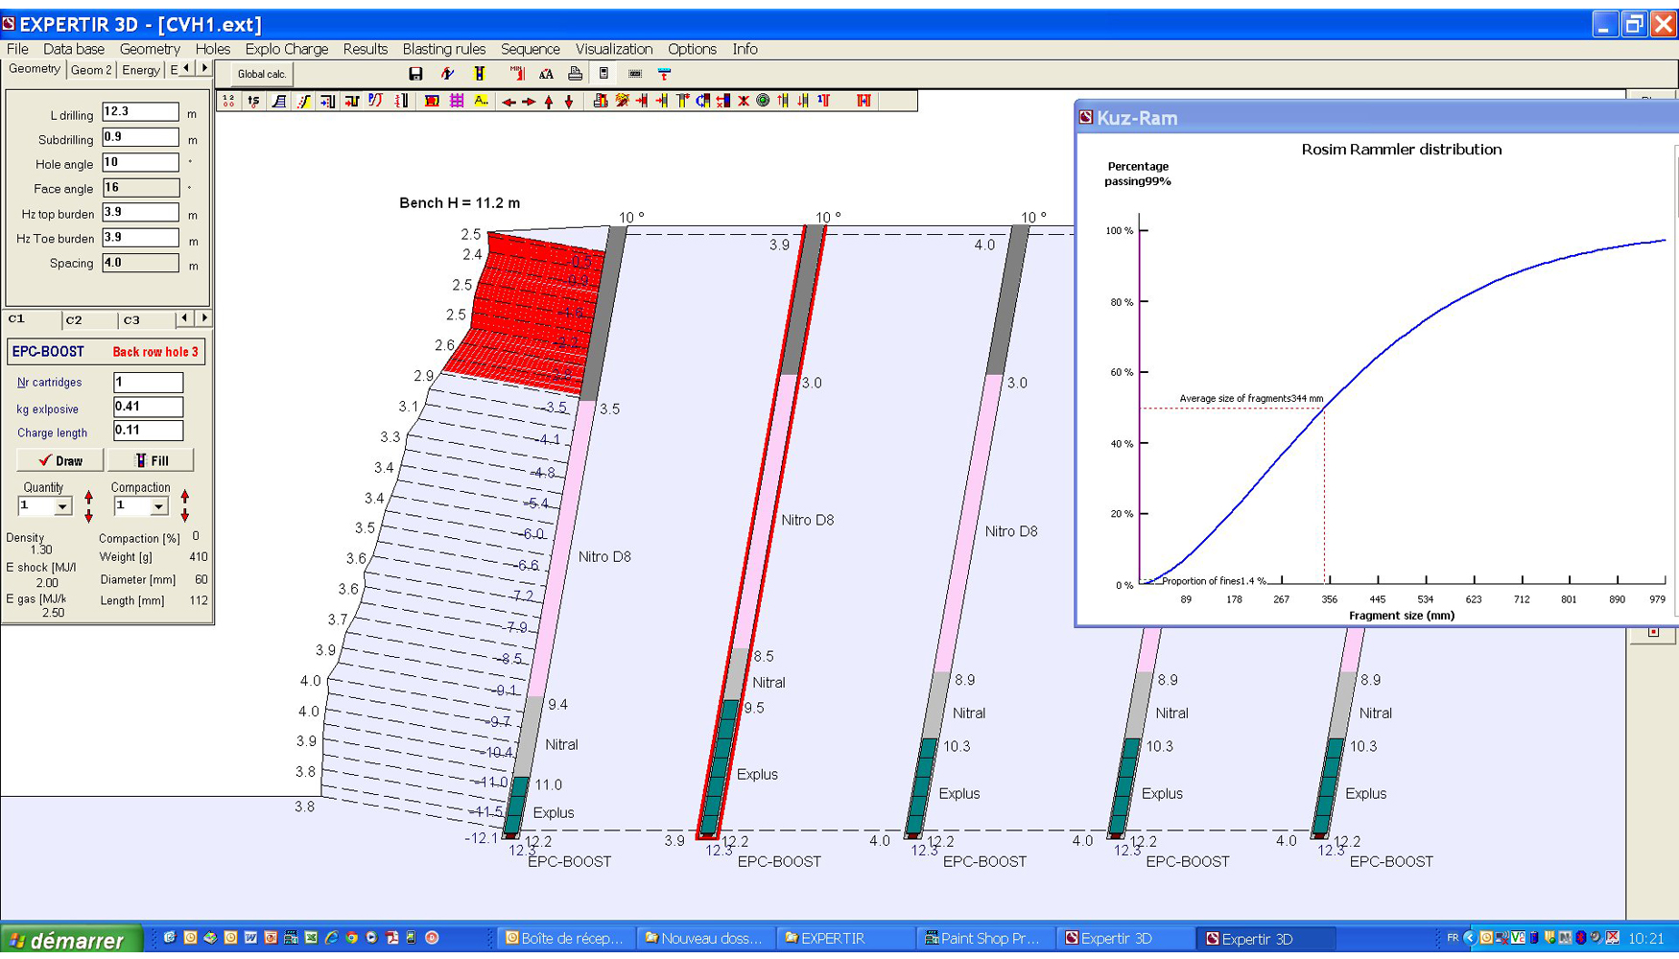Open the Blasting rules menu
Image resolution: width=1679 pixels, height=959 pixels.
point(443,49)
